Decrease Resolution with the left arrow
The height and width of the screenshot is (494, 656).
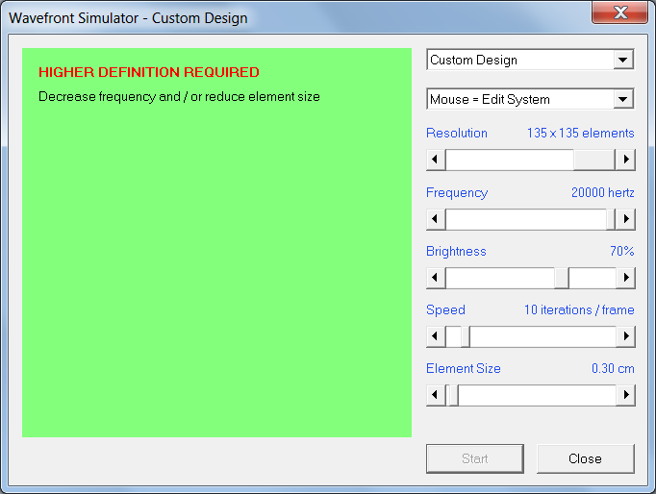pos(436,160)
